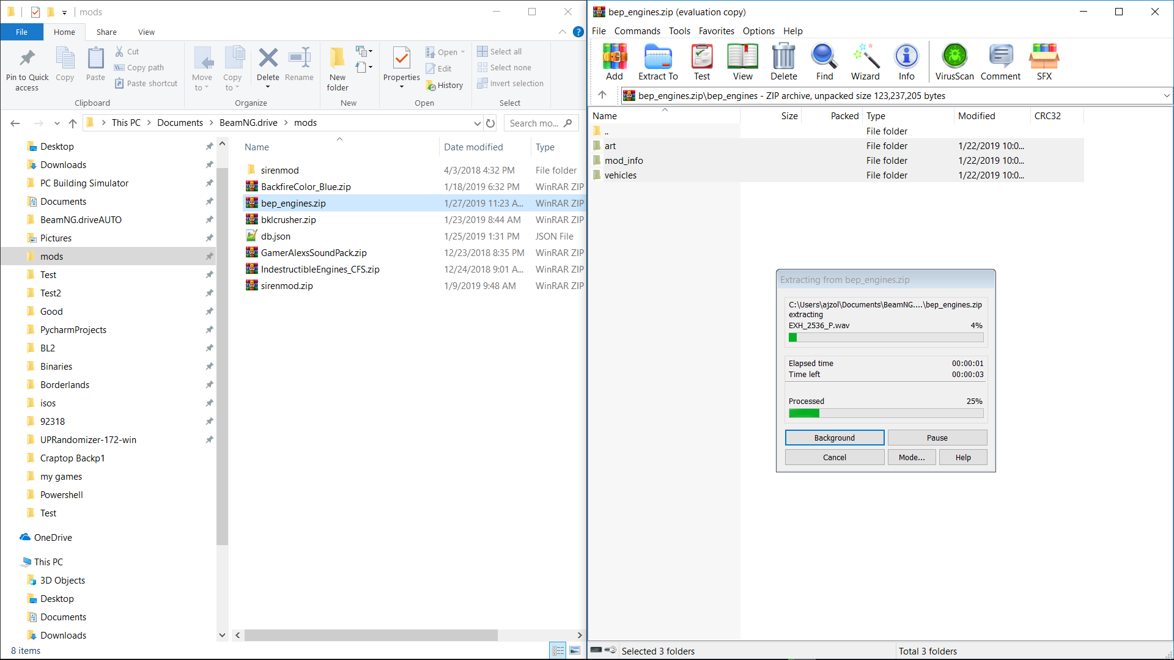Screen dimensions: 1174x660
Task: Click Background button in extraction dialog
Action: click(835, 438)
